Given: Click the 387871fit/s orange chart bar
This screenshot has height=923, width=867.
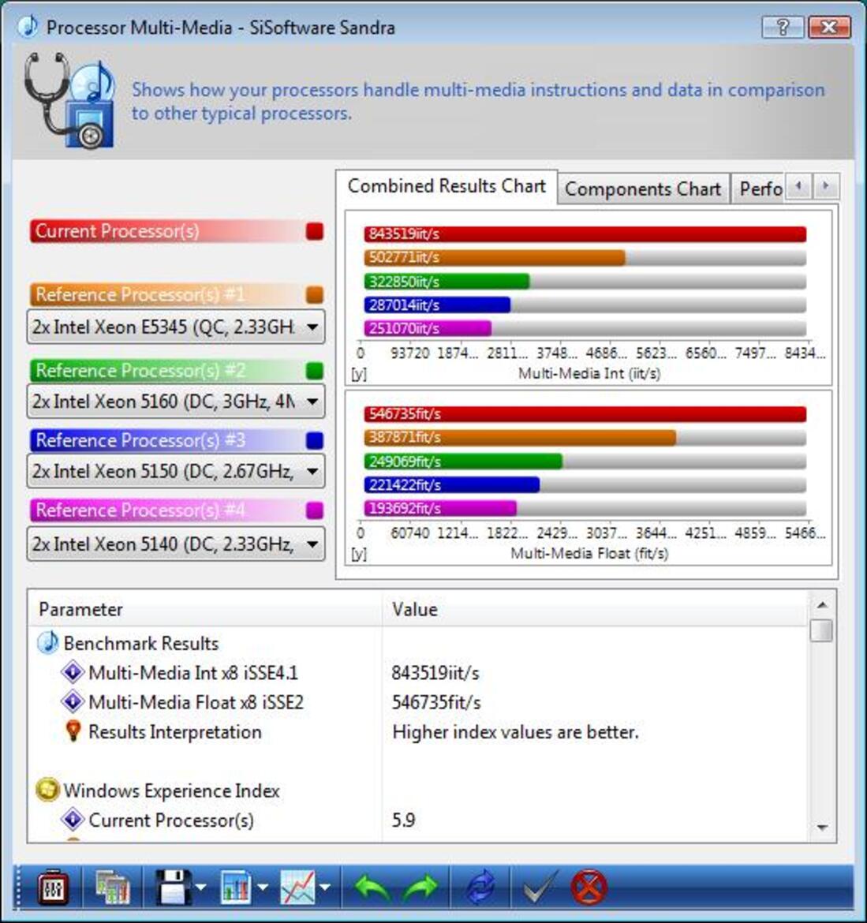Looking at the screenshot, I should [x=521, y=437].
